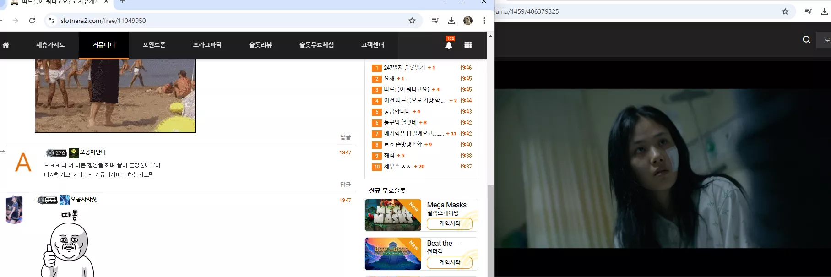Image resolution: width=831 pixels, height=277 pixels.
Task: Click the search magnifier in the right window
Action: pos(807,40)
